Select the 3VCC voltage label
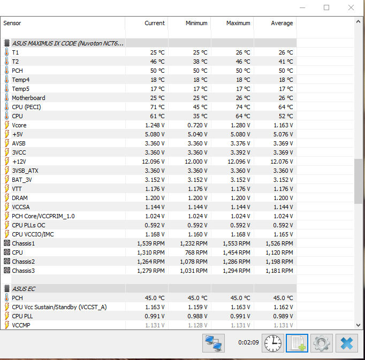Image resolution: width=365 pixels, height=360 pixels. [19, 152]
